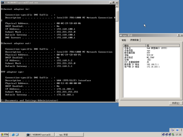
Task: Activate the C:\WINDOWS\system32 taskbar button
Action: coord(40,135)
